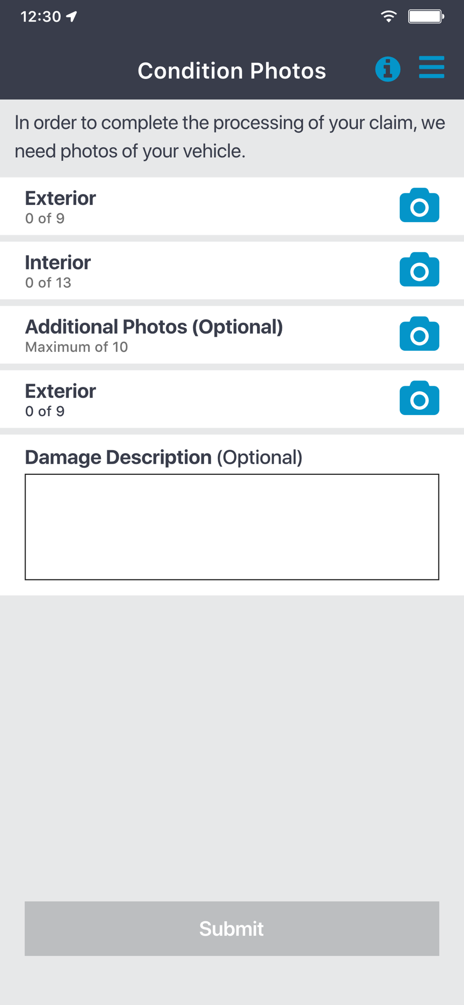Tap the Additional Photos camera icon

coord(419,334)
